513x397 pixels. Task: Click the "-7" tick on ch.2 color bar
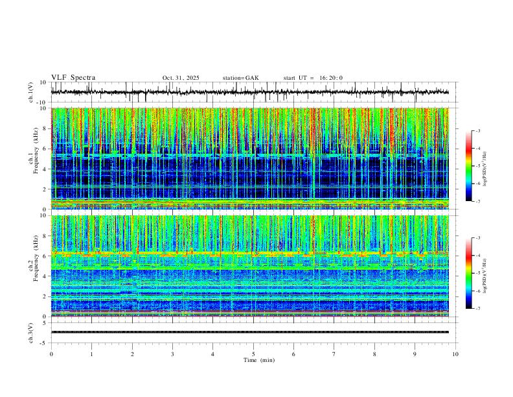click(x=478, y=309)
